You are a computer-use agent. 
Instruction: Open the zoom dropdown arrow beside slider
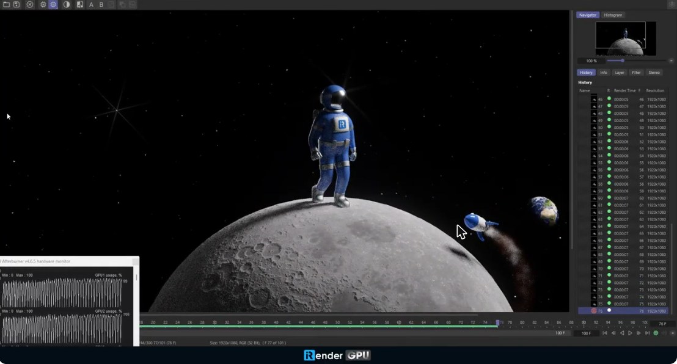(x=671, y=61)
